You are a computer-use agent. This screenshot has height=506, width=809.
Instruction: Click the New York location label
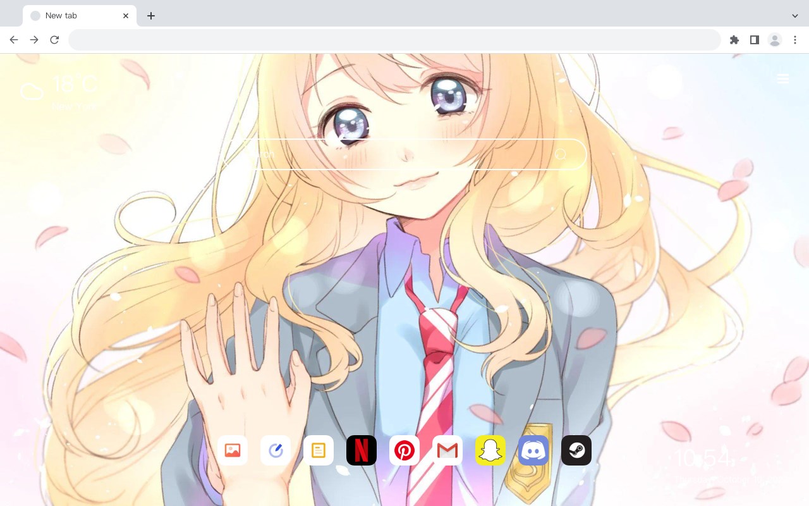73,107
